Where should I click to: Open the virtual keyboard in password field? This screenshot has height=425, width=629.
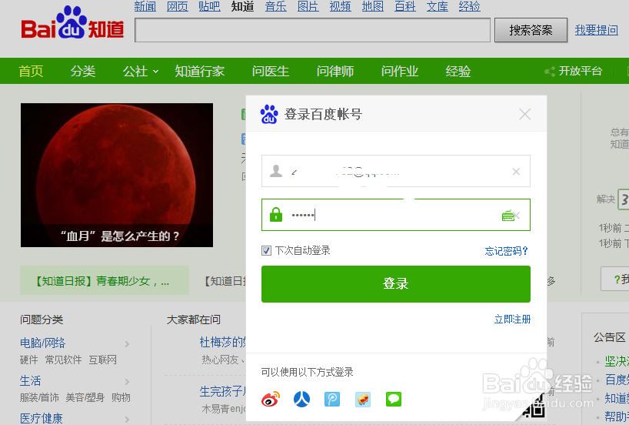[x=508, y=216]
